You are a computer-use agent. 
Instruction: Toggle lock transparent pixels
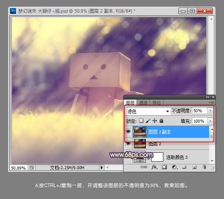pos(141,121)
